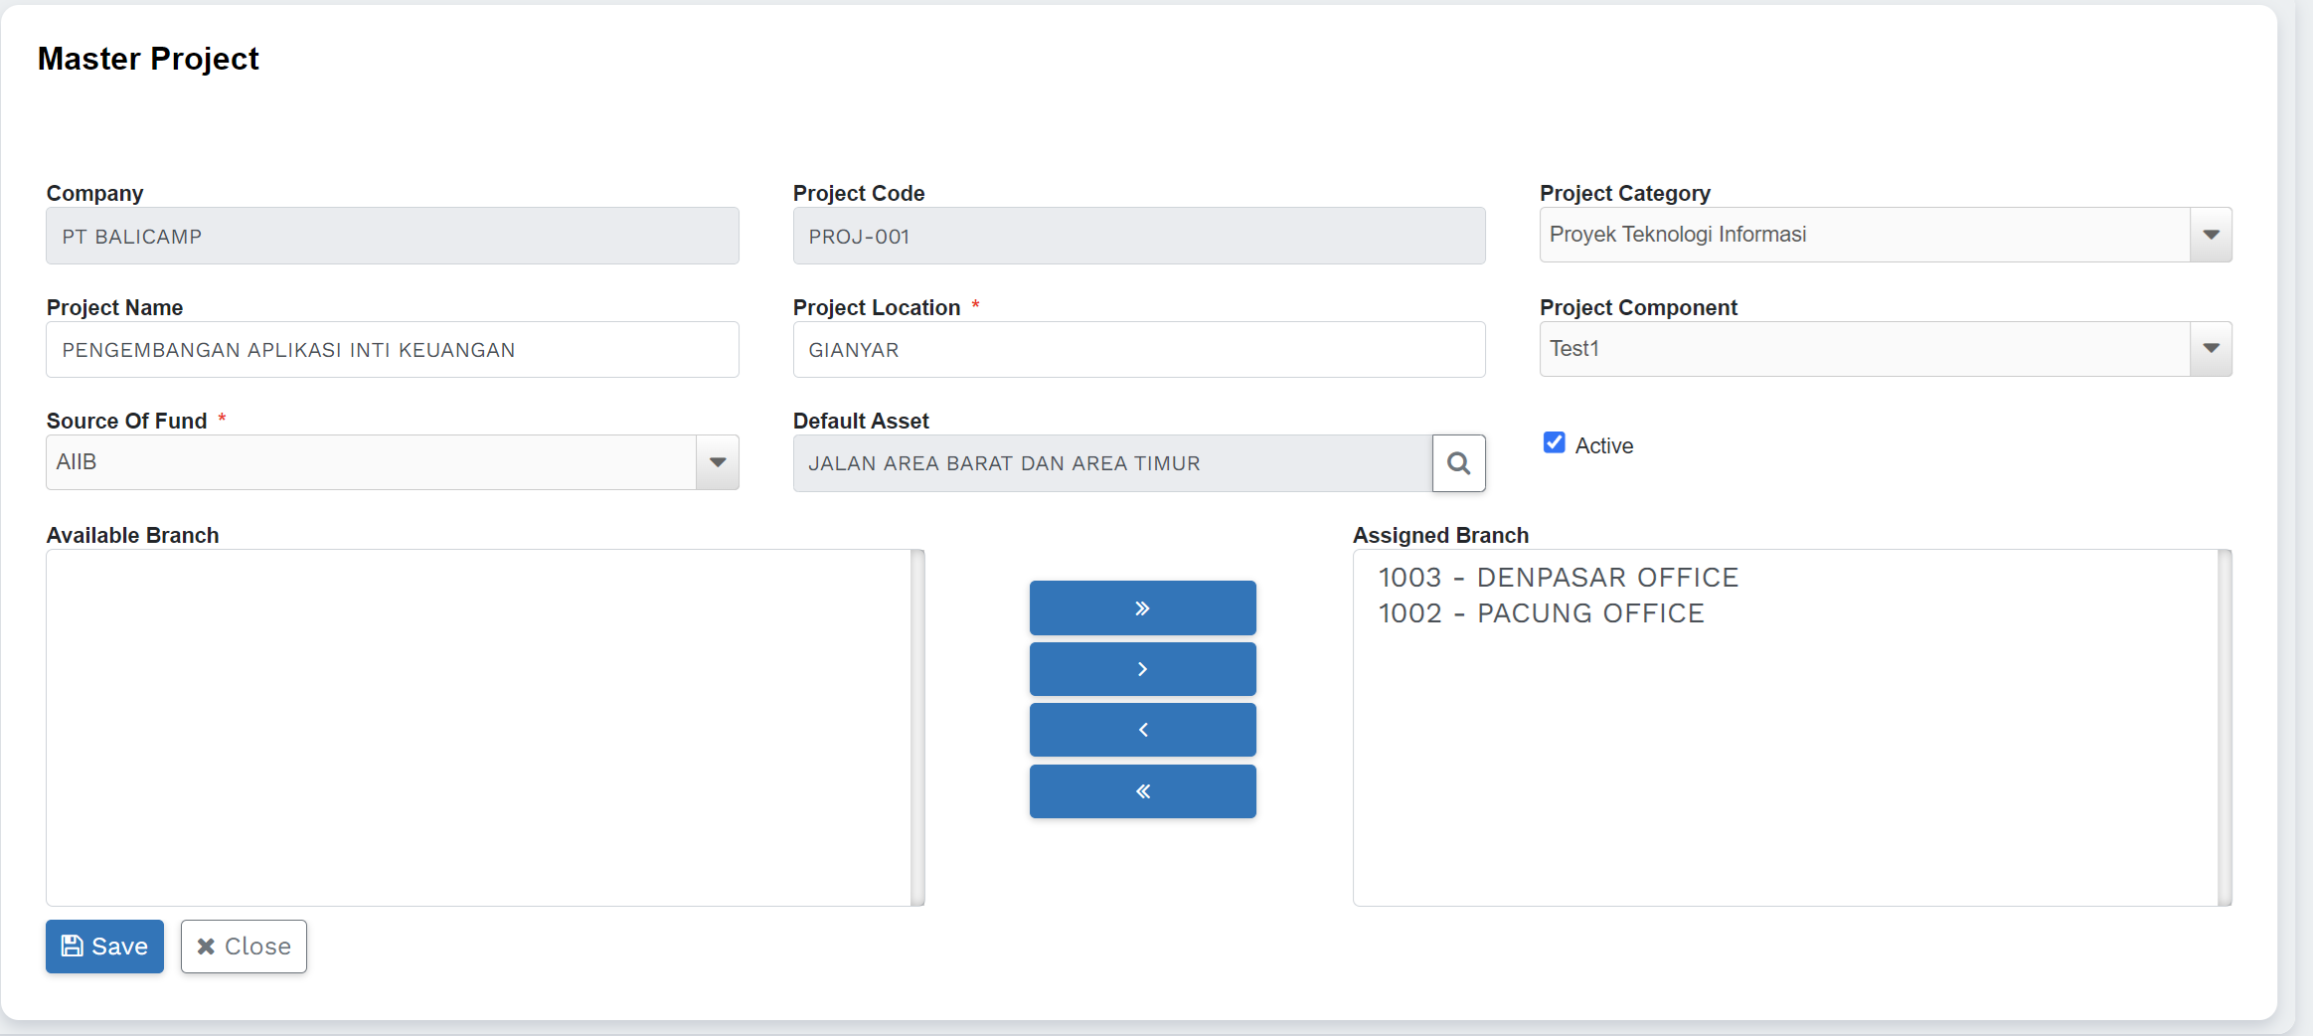This screenshot has width=2313, height=1036.
Task: Click the Available Branch list scrollbar
Action: [917, 728]
